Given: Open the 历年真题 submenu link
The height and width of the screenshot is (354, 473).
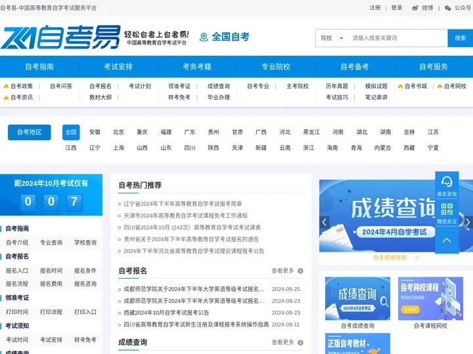Looking at the screenshot, I should (x=337, y=87).
